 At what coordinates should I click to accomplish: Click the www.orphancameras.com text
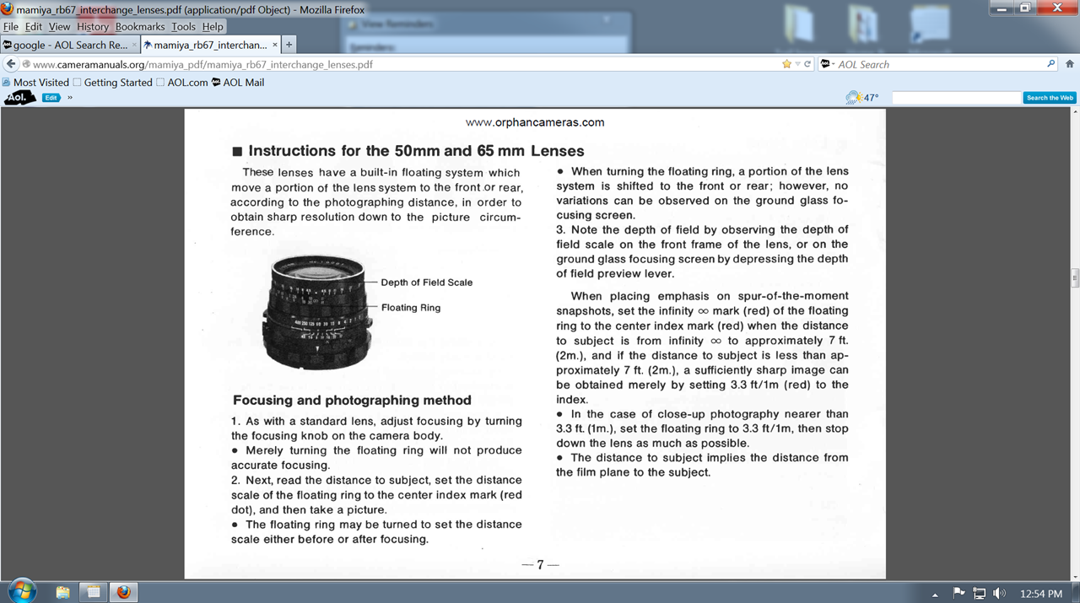coord(535,122)
